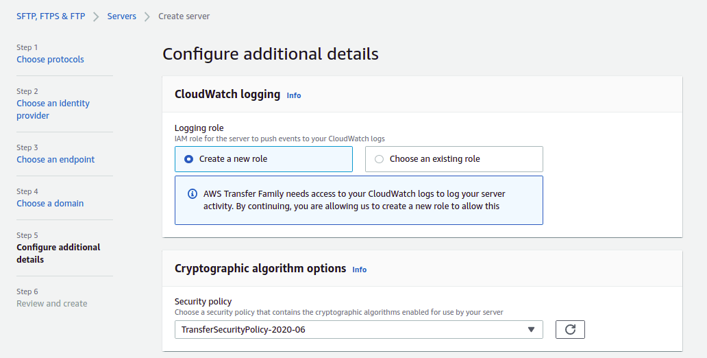Image resolution: width=707 pixels, height=358 pixels.
Task: Open the Info link beside CloudWatch logging
Action: (x=293, y=95)
